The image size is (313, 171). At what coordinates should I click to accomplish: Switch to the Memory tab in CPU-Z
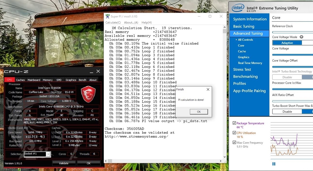pos(47,80)
